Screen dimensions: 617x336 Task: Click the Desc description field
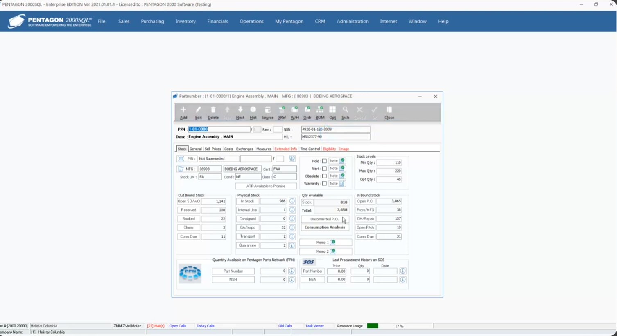click(235, 137)
